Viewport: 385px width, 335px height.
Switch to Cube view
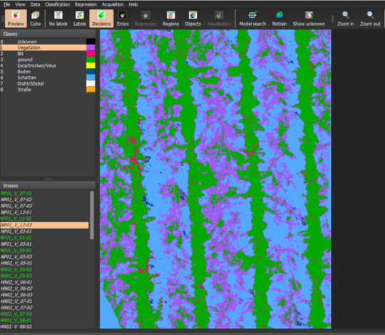tap(36, 19)
